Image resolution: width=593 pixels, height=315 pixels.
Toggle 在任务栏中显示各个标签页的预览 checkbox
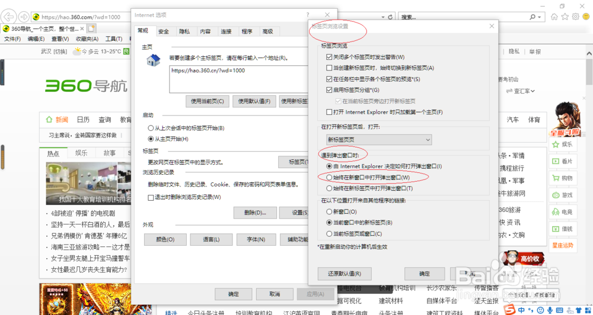pos(329,79)
